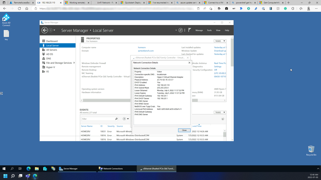Click the events Filter input box
Viewport: 321px width, 180px height.
tap(98, 119)
